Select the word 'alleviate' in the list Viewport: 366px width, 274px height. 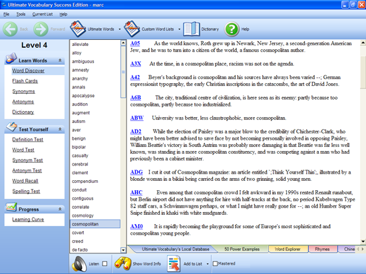tap(80, 45)
